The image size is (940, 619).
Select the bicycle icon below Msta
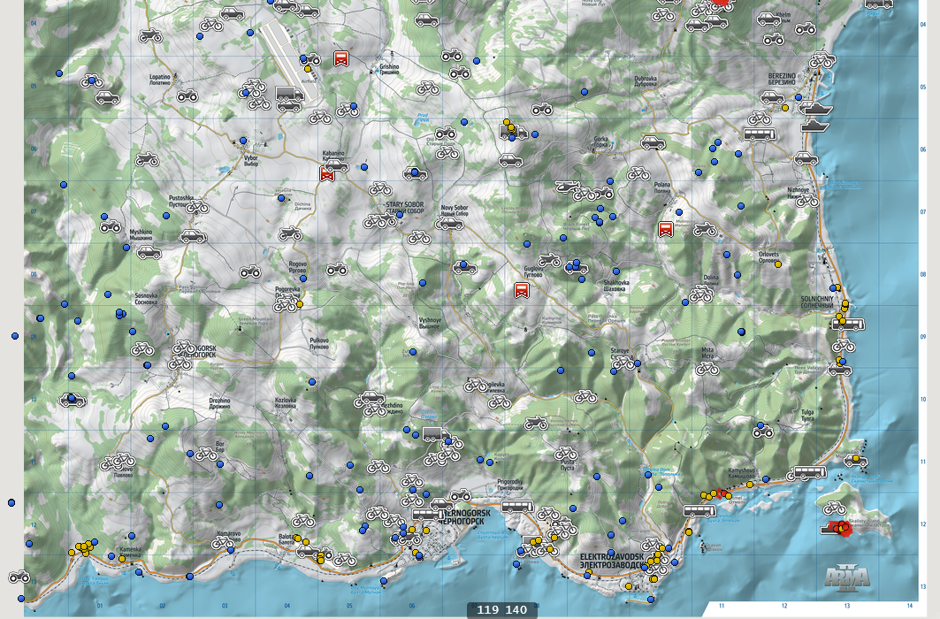point(707,369)
